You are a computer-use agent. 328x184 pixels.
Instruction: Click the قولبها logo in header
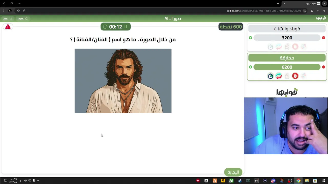(321, 18)
